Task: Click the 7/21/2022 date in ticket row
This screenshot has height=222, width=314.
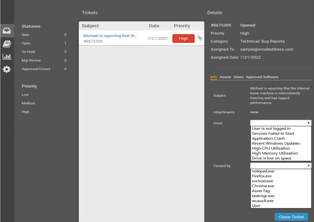Action: click(157, 39)
